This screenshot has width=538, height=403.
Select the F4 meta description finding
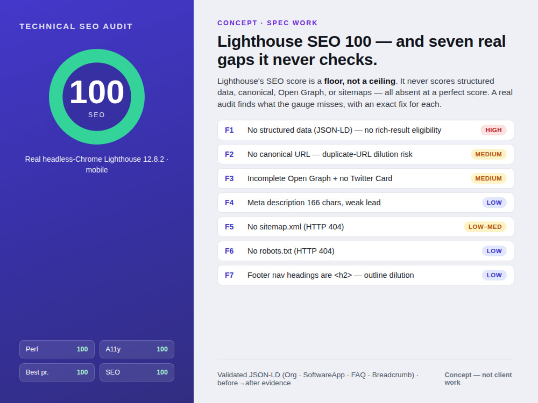(x=366, y=203)
